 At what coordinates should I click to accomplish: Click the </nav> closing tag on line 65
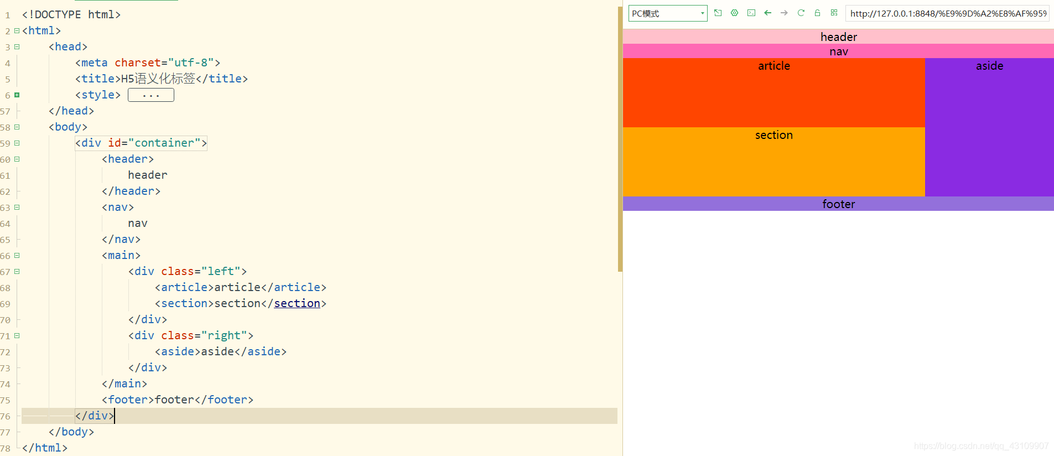(121, 239)
